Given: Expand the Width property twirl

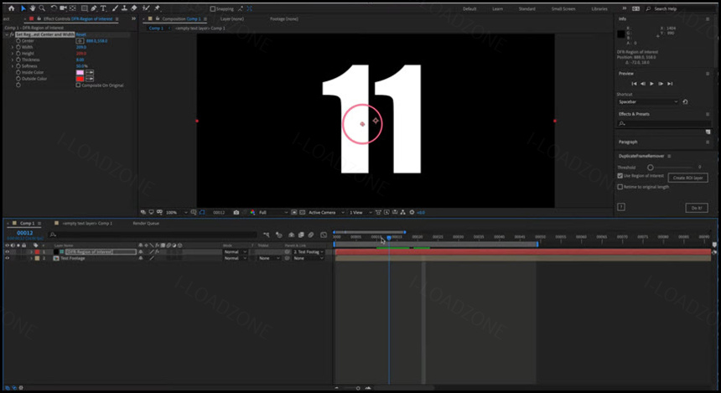Looking at the screenshot, I should pos(13,47).
